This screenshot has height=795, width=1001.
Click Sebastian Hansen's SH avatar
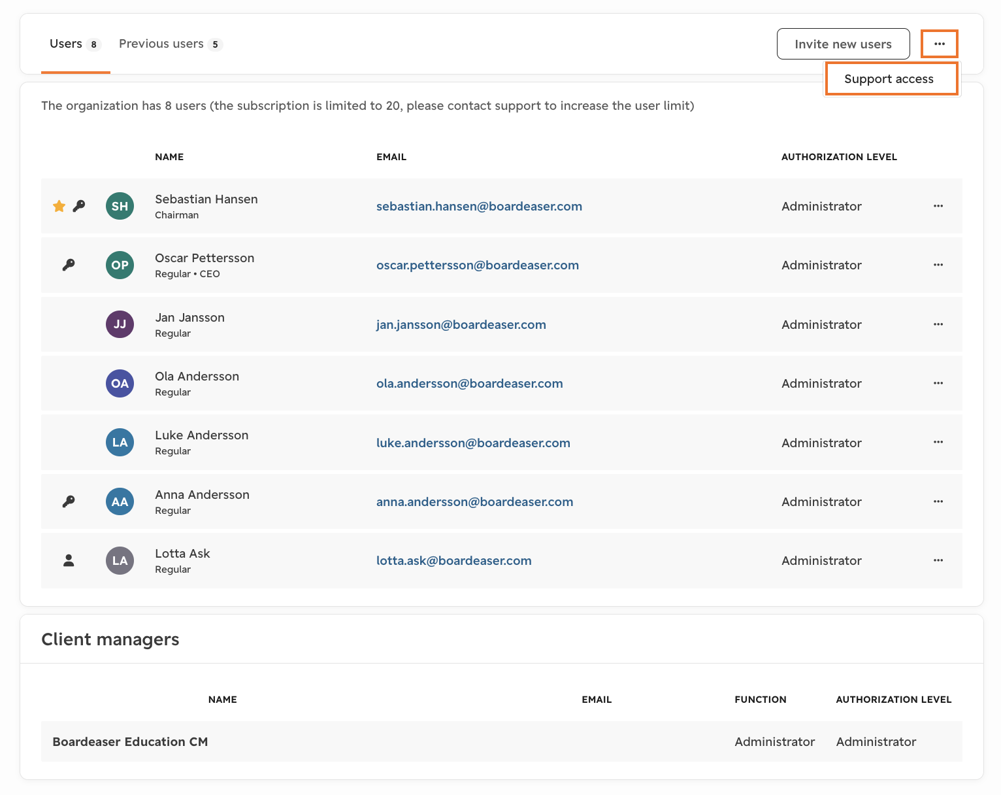click(x=120, y=206)
